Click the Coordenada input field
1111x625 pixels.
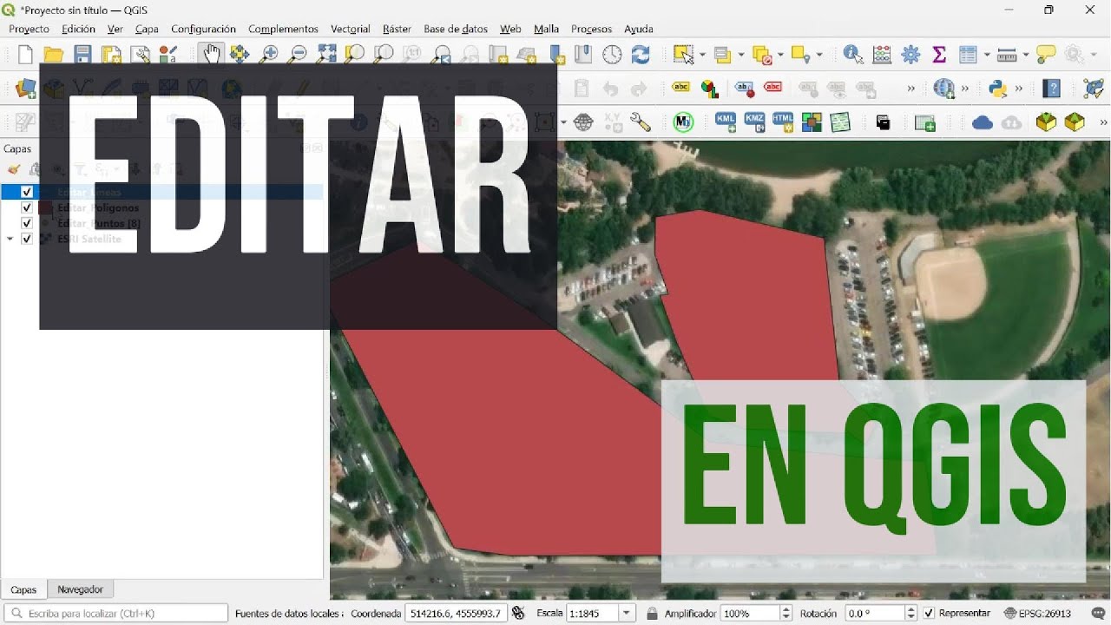coord(456,613)
